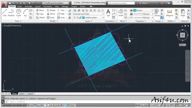Open the Unsaved Layer State dropdown

point(88,14)
